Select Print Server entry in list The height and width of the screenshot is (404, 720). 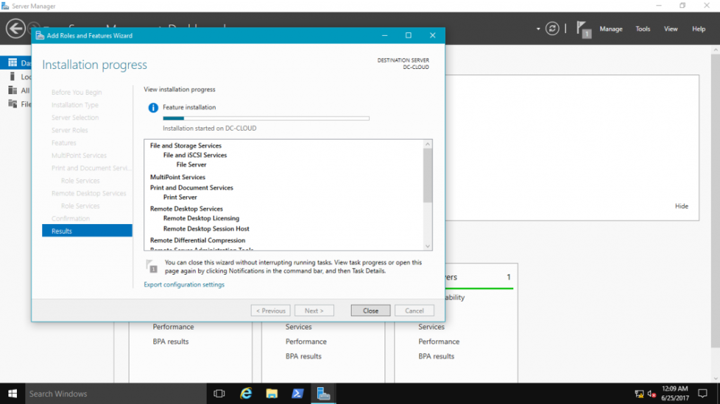coord(180,197)
